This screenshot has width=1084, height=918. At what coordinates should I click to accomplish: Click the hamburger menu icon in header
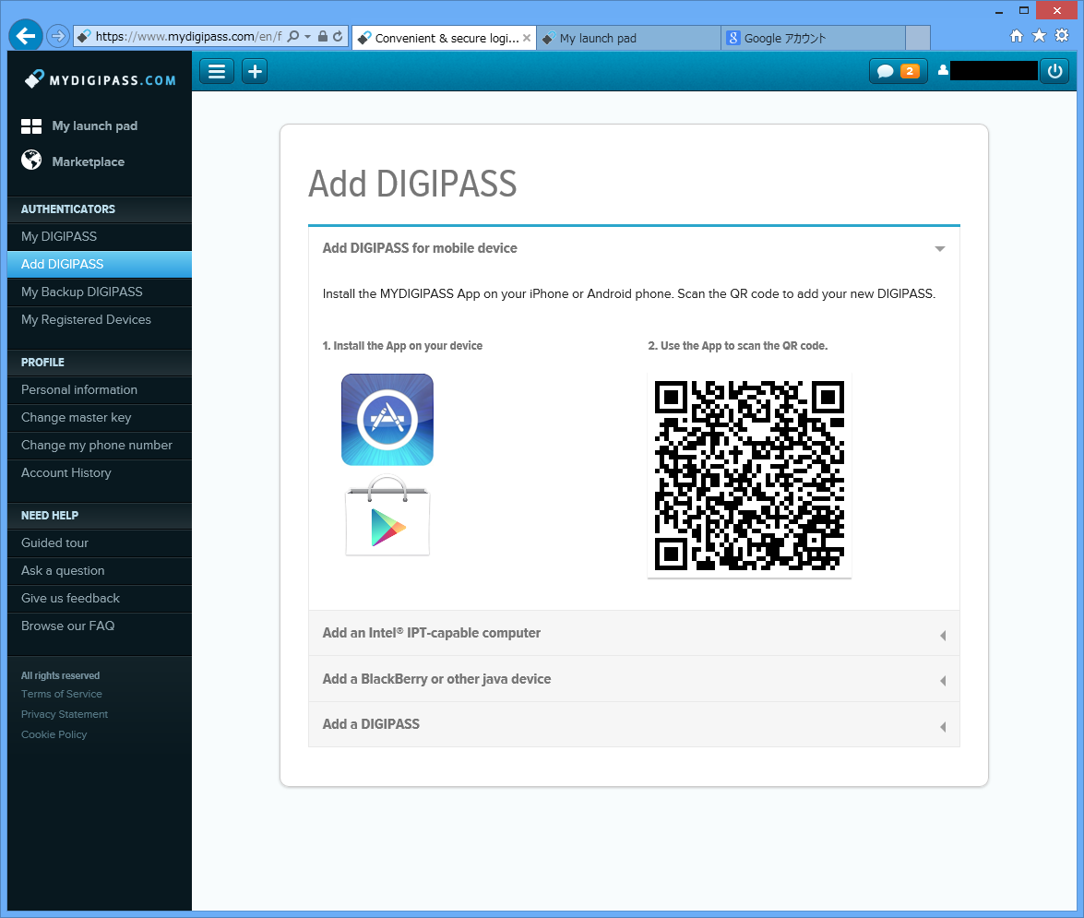click(217, 71)
